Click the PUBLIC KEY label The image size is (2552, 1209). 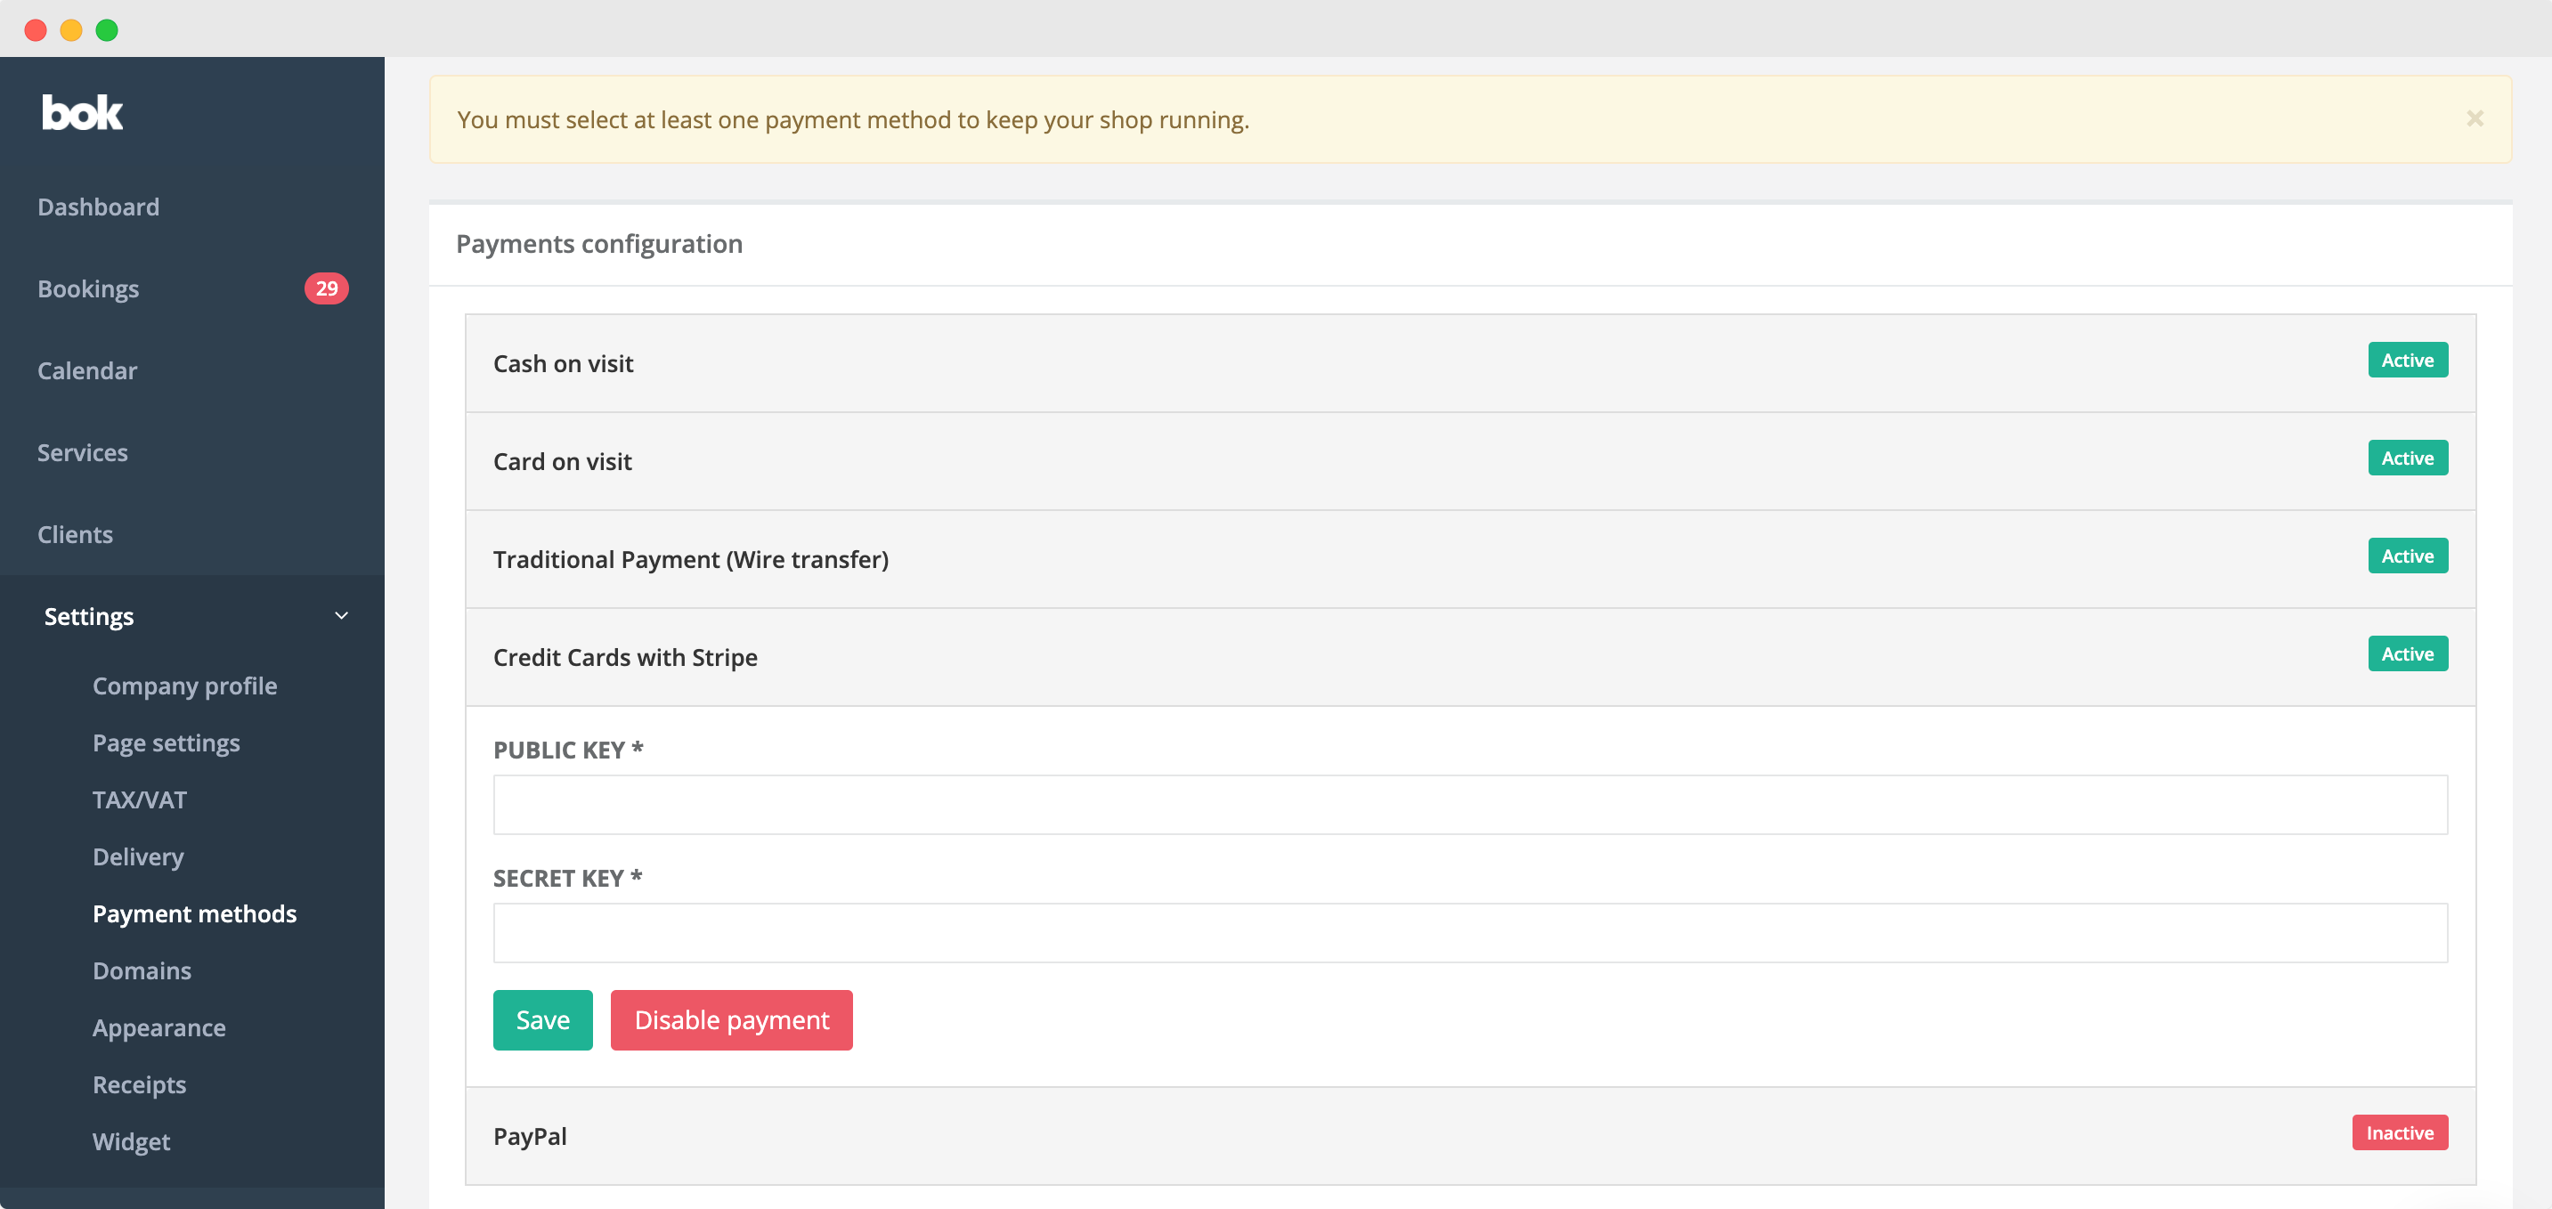pyautogui.click(x=569, y=750)
